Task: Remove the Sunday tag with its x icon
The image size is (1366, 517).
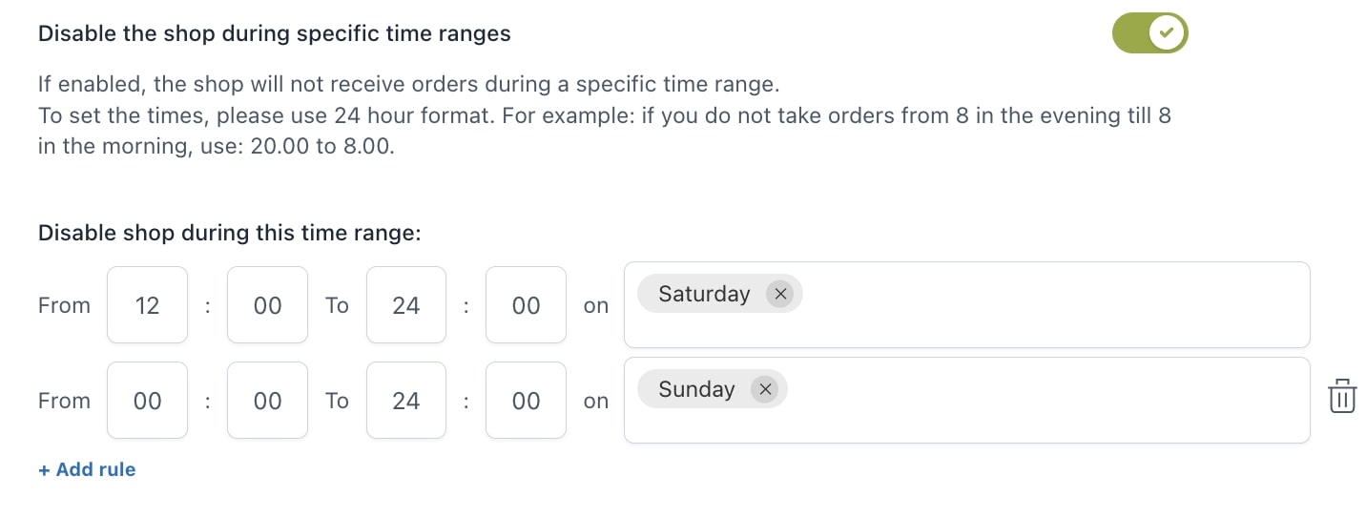Action: [764, 389]
